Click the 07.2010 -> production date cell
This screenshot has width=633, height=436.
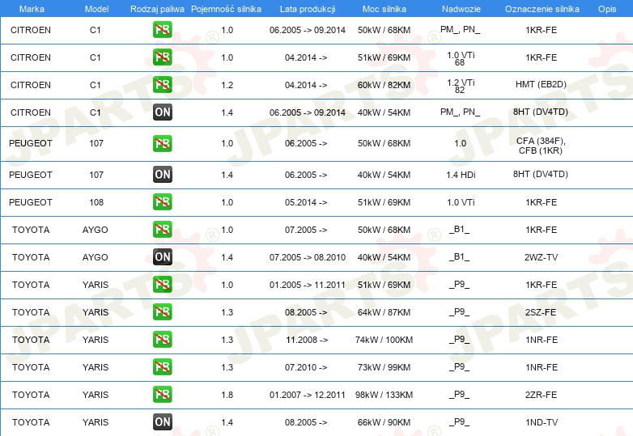306,367
